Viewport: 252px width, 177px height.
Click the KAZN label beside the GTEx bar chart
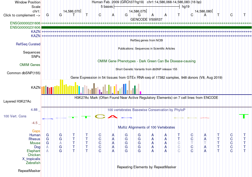click(36, 88)
